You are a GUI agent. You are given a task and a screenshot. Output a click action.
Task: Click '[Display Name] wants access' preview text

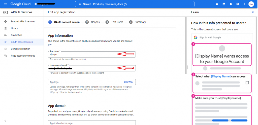pyautogui.click(x=222, y=56)
